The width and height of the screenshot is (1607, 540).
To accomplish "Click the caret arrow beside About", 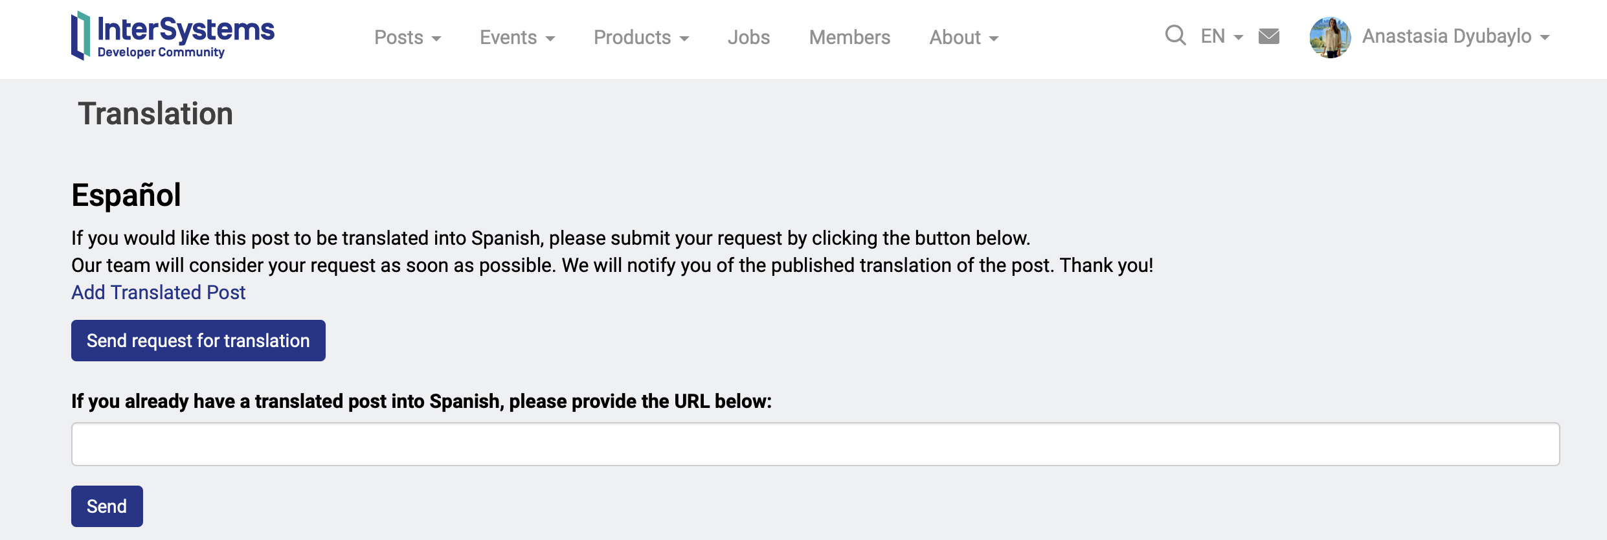I will click(x=994, y=39).
